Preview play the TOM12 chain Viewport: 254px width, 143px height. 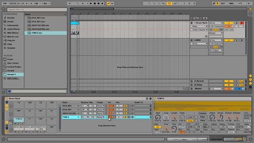79,117
